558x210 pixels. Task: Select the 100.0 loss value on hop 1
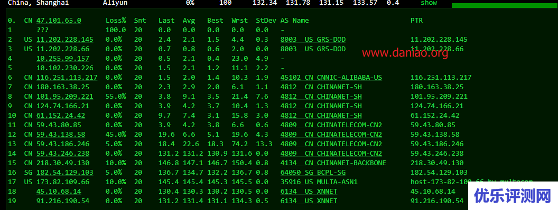tap(116, 30)
